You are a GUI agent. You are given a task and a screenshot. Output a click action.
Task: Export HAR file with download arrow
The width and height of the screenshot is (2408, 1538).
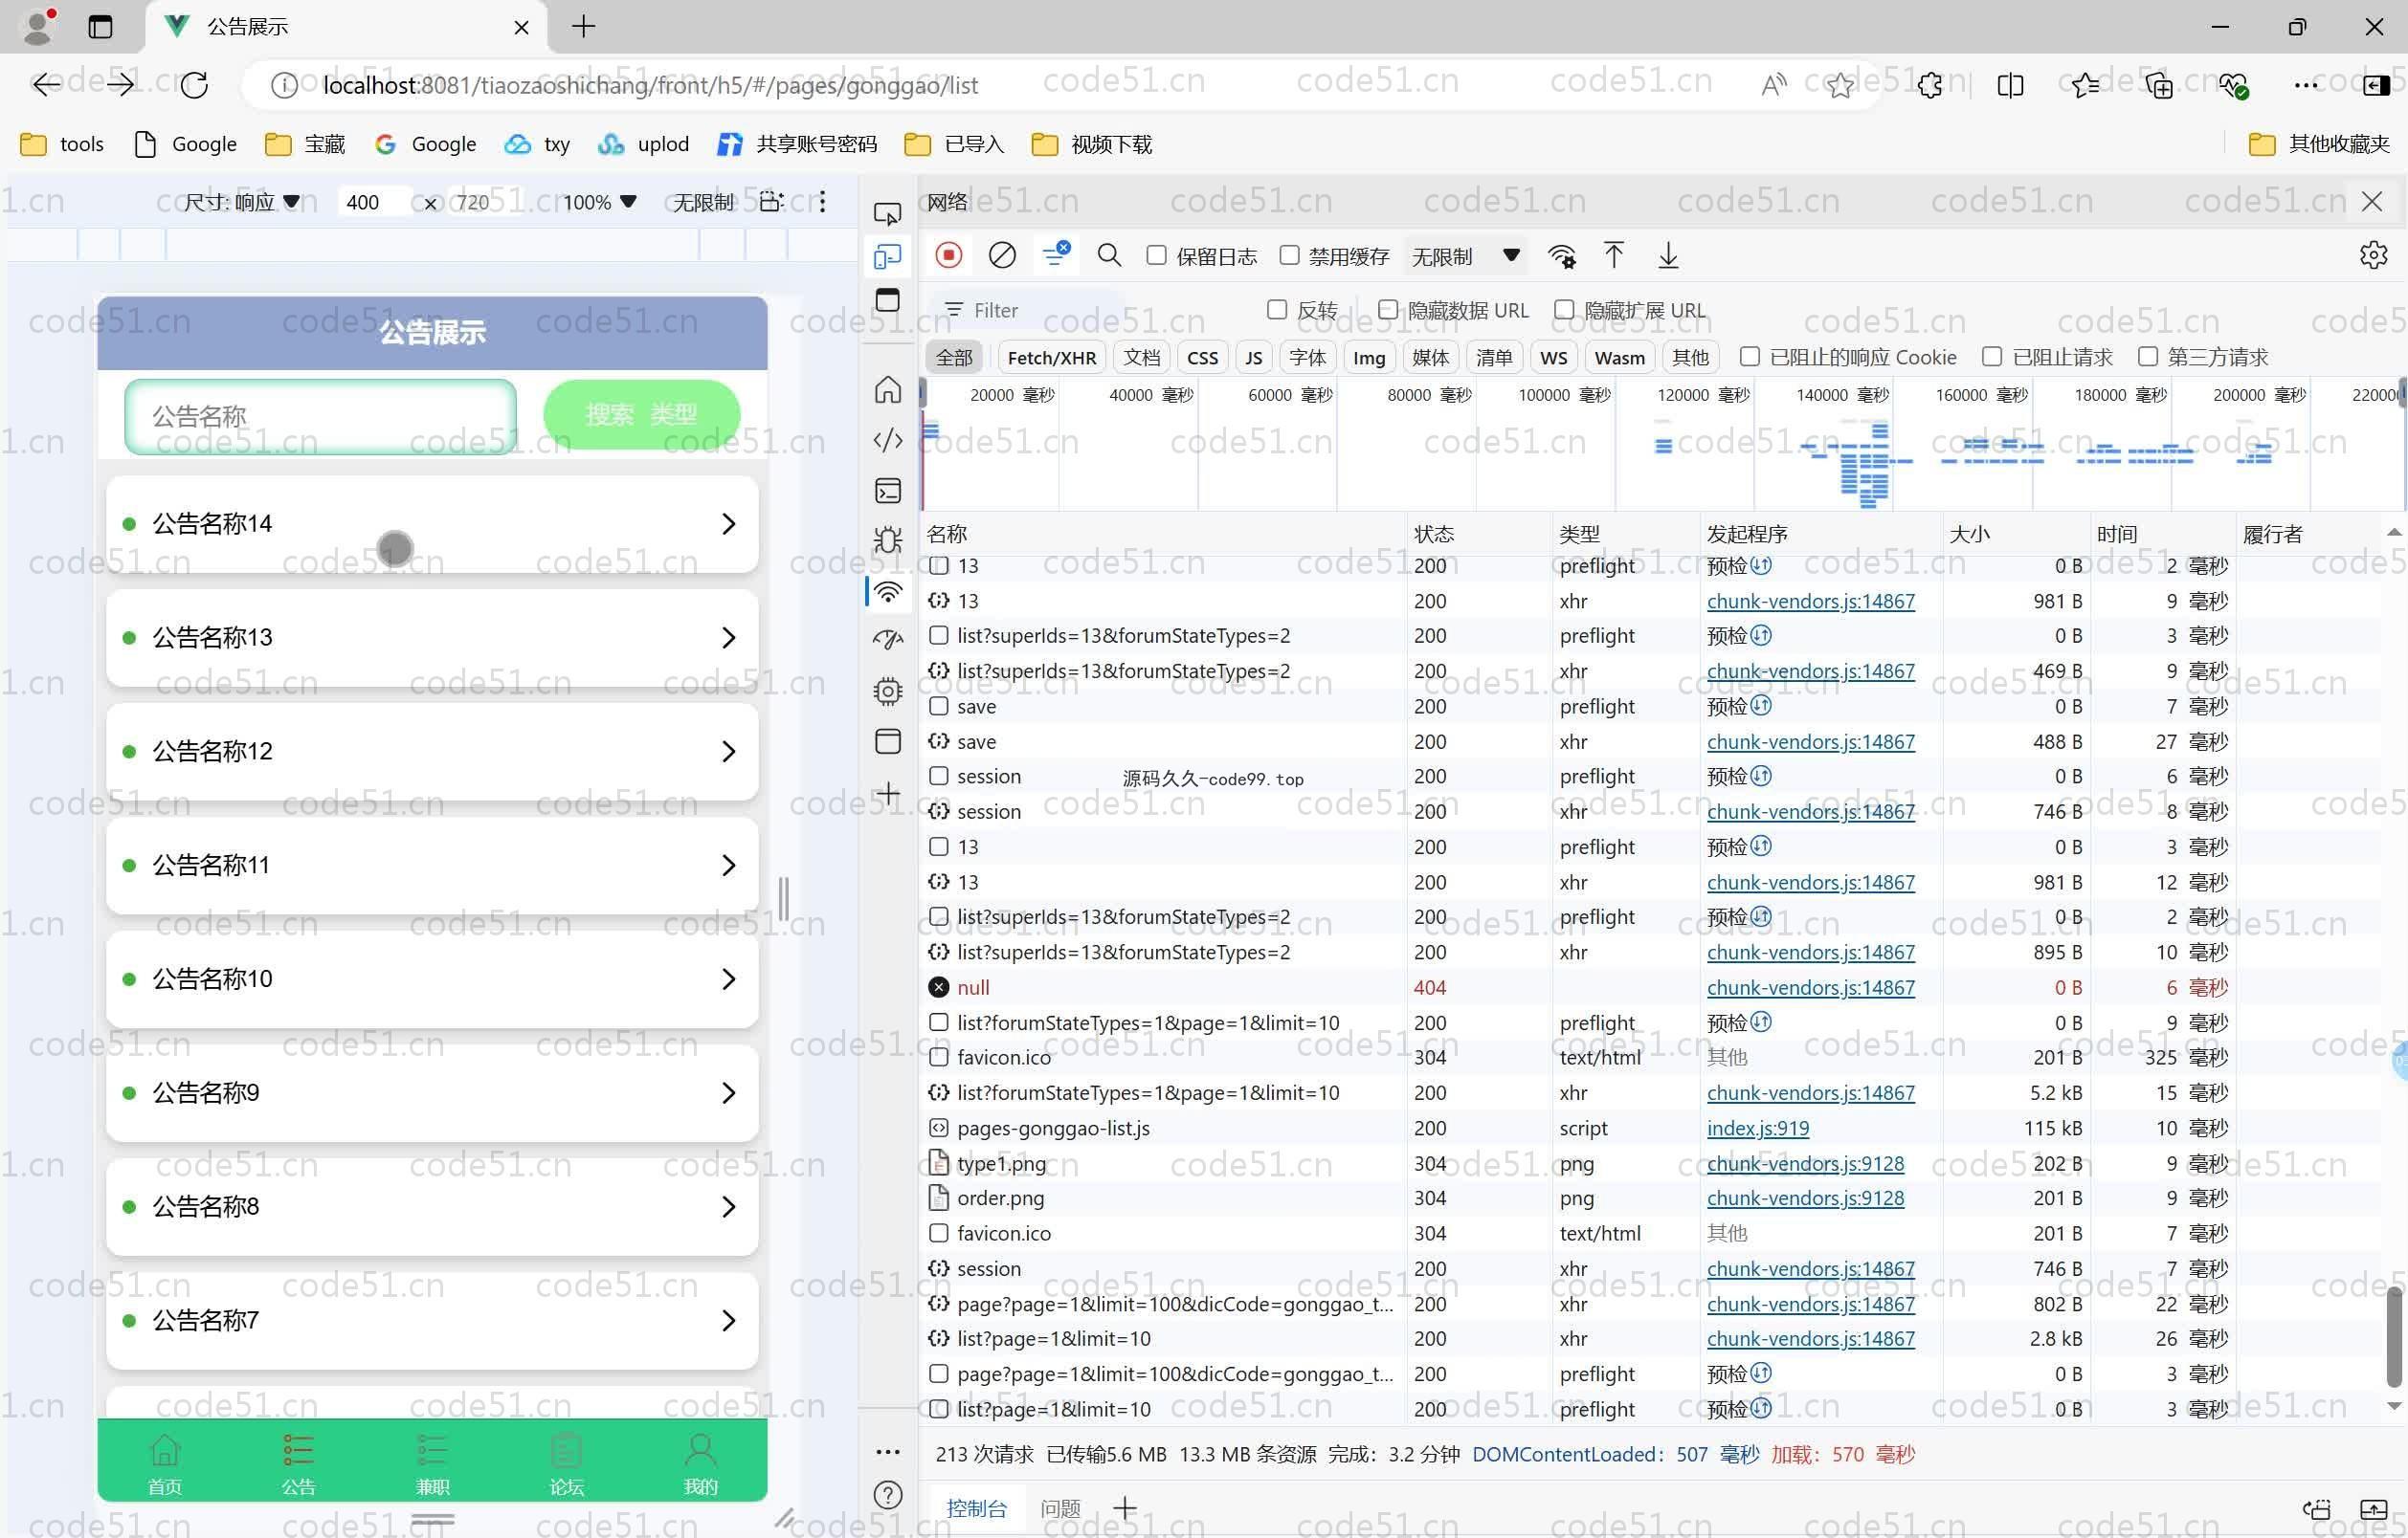coord(1668,255)
